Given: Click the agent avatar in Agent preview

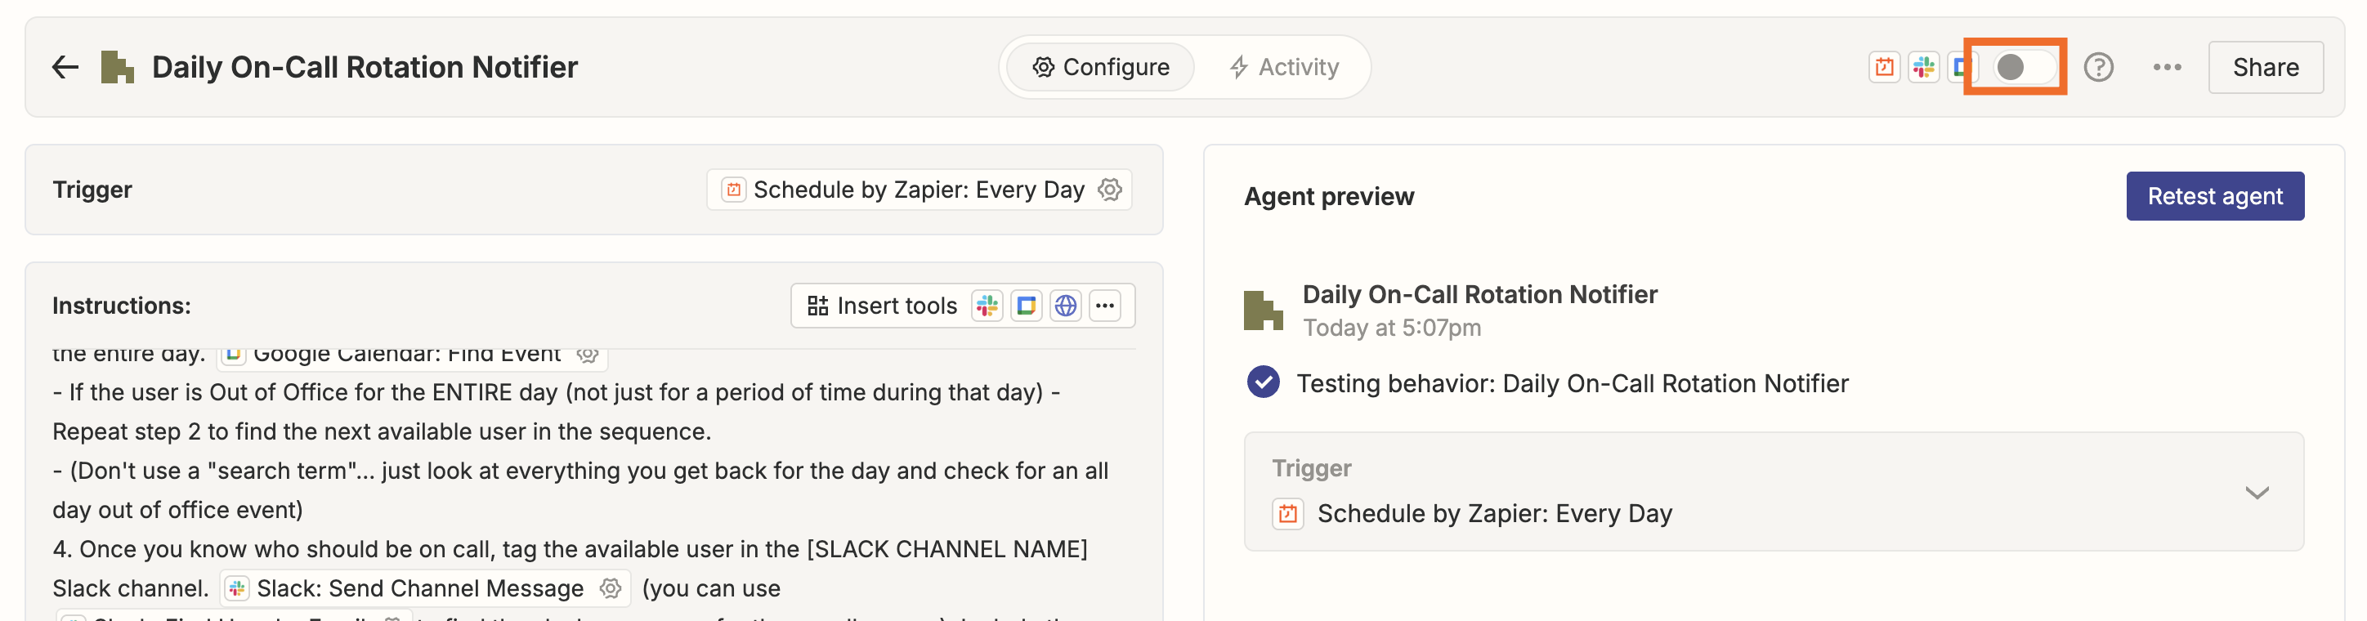Looking at the screenshot, I should click(1263, 310).
